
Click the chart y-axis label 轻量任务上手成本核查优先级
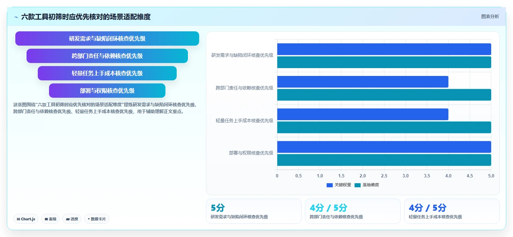point(244,121)
